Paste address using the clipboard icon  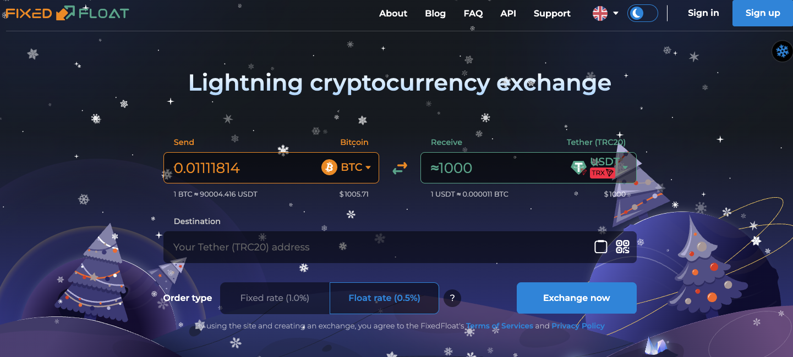click(600, 247)
